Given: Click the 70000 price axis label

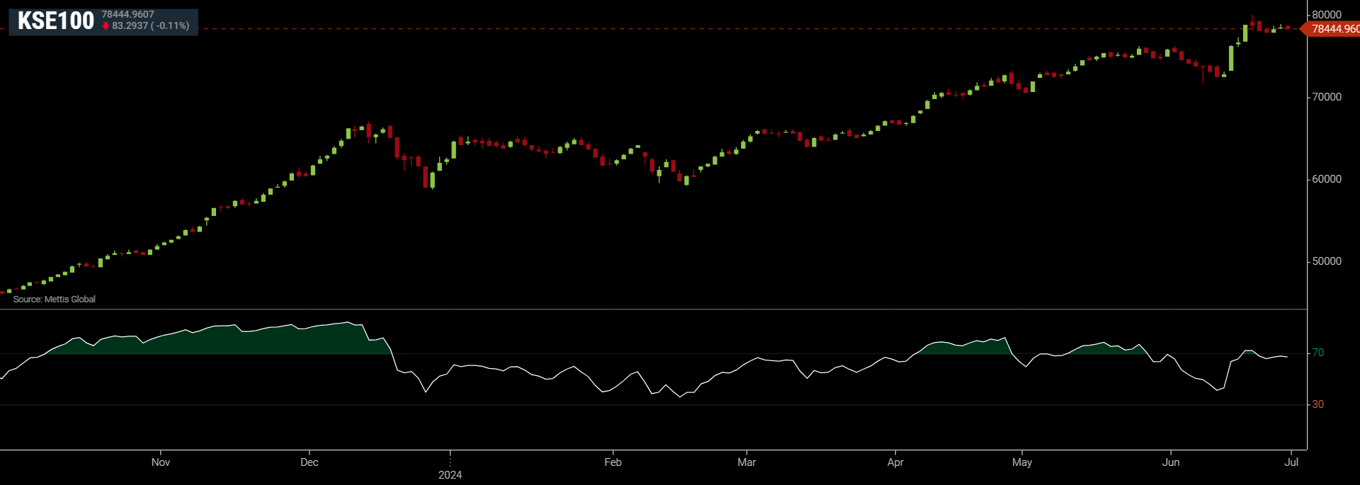Looking at the screenshot, I should [1327, 97].
